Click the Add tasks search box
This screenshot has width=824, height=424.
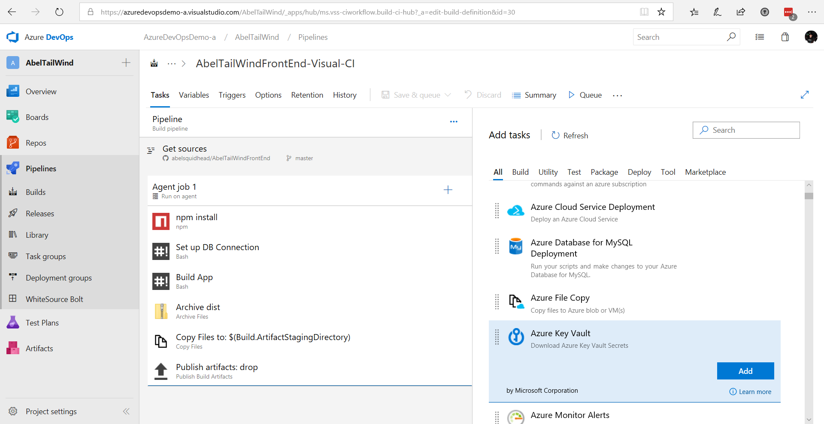coord(746,130)
